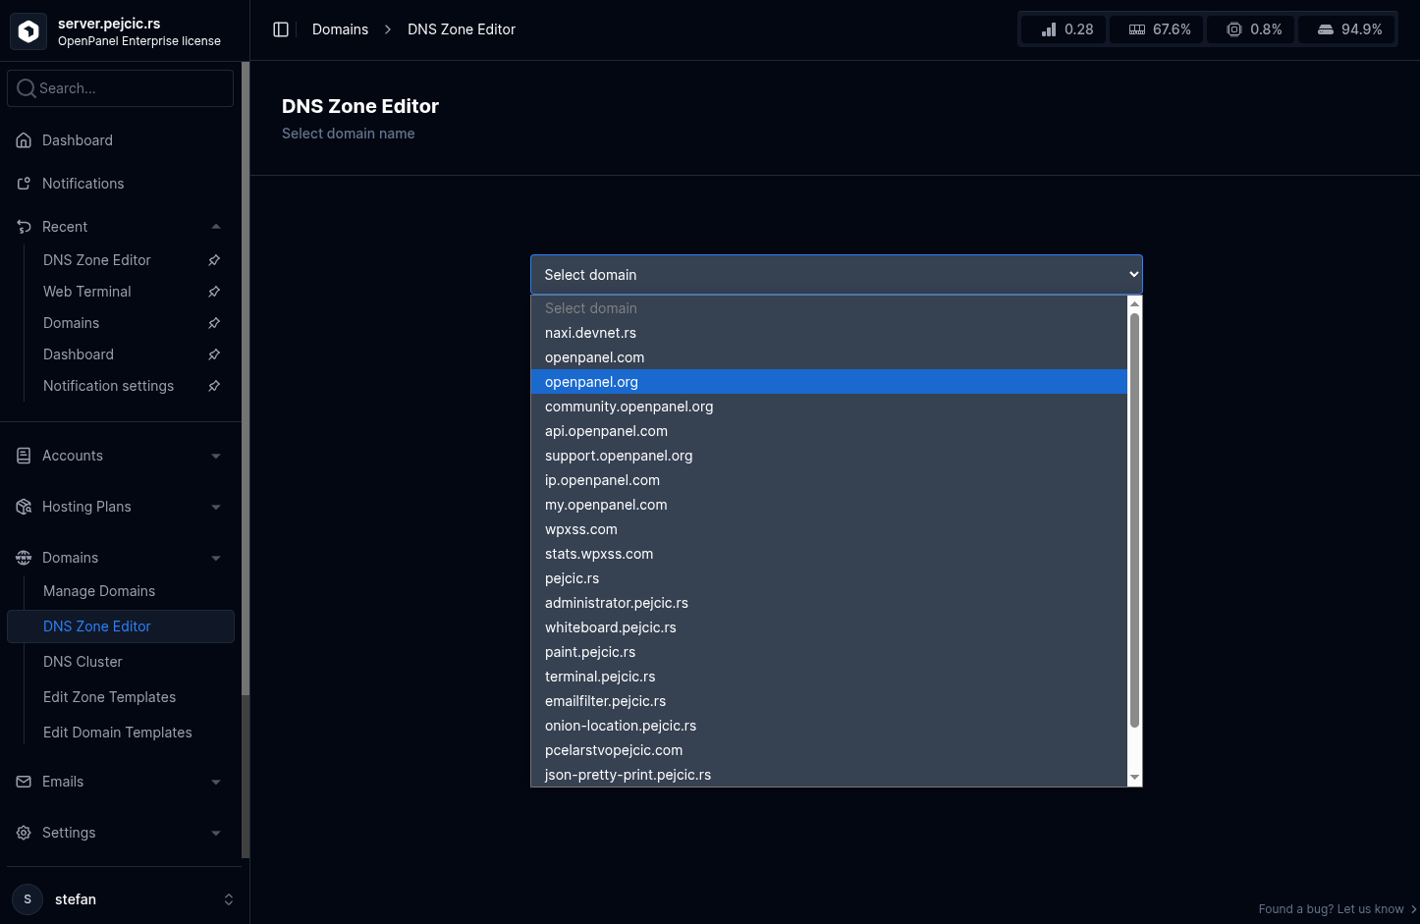Select my.openpanel.com domain
The height and width of the screenshot is (924, 1420).
pos(829,505)
